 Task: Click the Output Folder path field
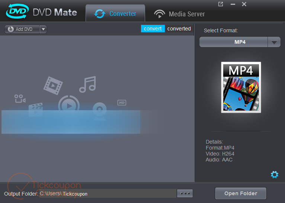click(x=108, y=194)
